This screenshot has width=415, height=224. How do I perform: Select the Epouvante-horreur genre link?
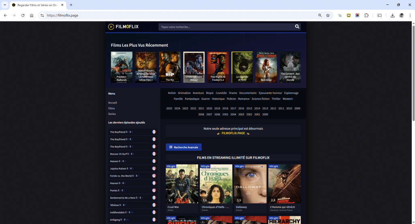pyautogui.click(x=270, y=93)
